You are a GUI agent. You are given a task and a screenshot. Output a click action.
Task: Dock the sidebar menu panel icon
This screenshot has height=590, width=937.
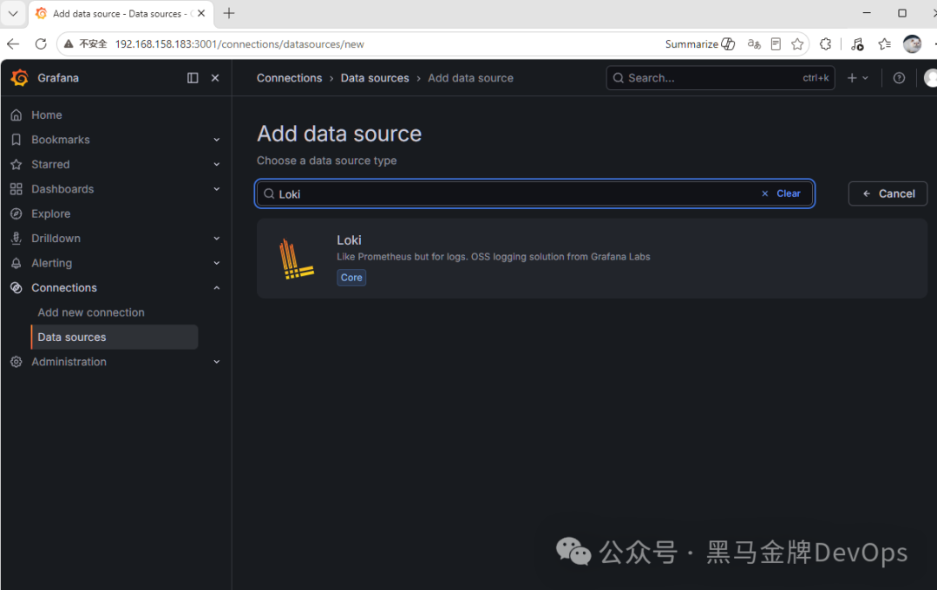tap(193, 78)
